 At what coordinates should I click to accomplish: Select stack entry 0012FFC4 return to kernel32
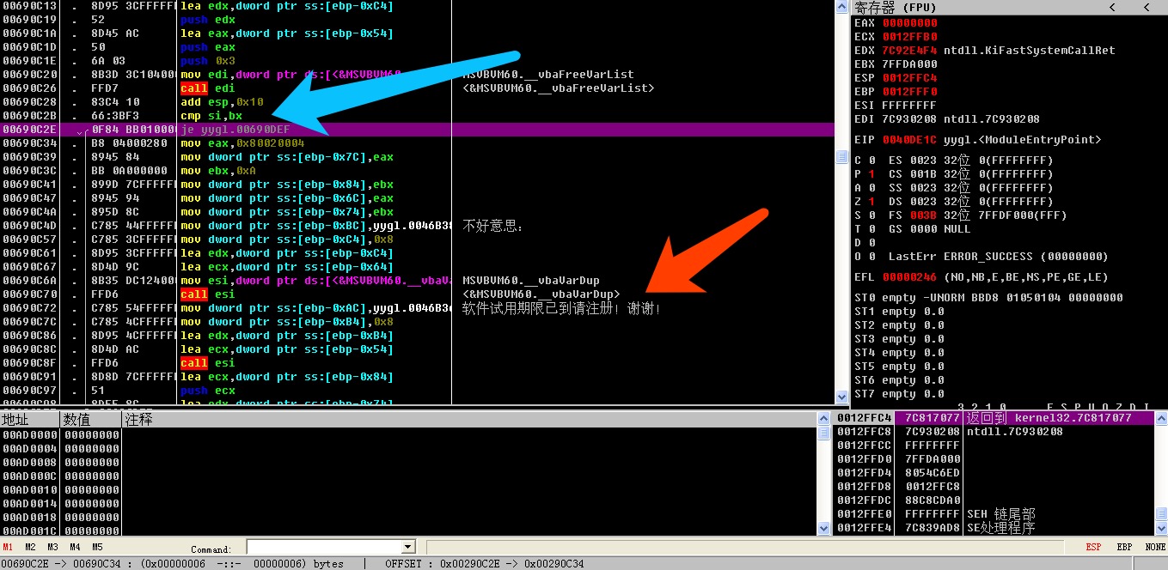[x=995, y=418]
